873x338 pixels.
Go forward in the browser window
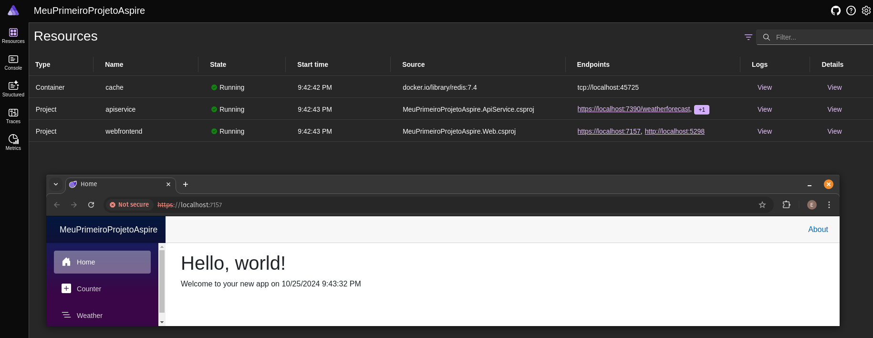point(74,205)
